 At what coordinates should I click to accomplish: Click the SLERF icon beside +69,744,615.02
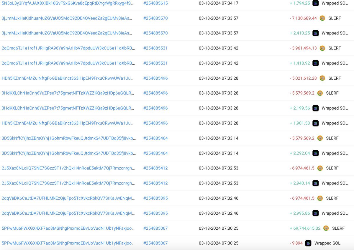pos(326,228)
